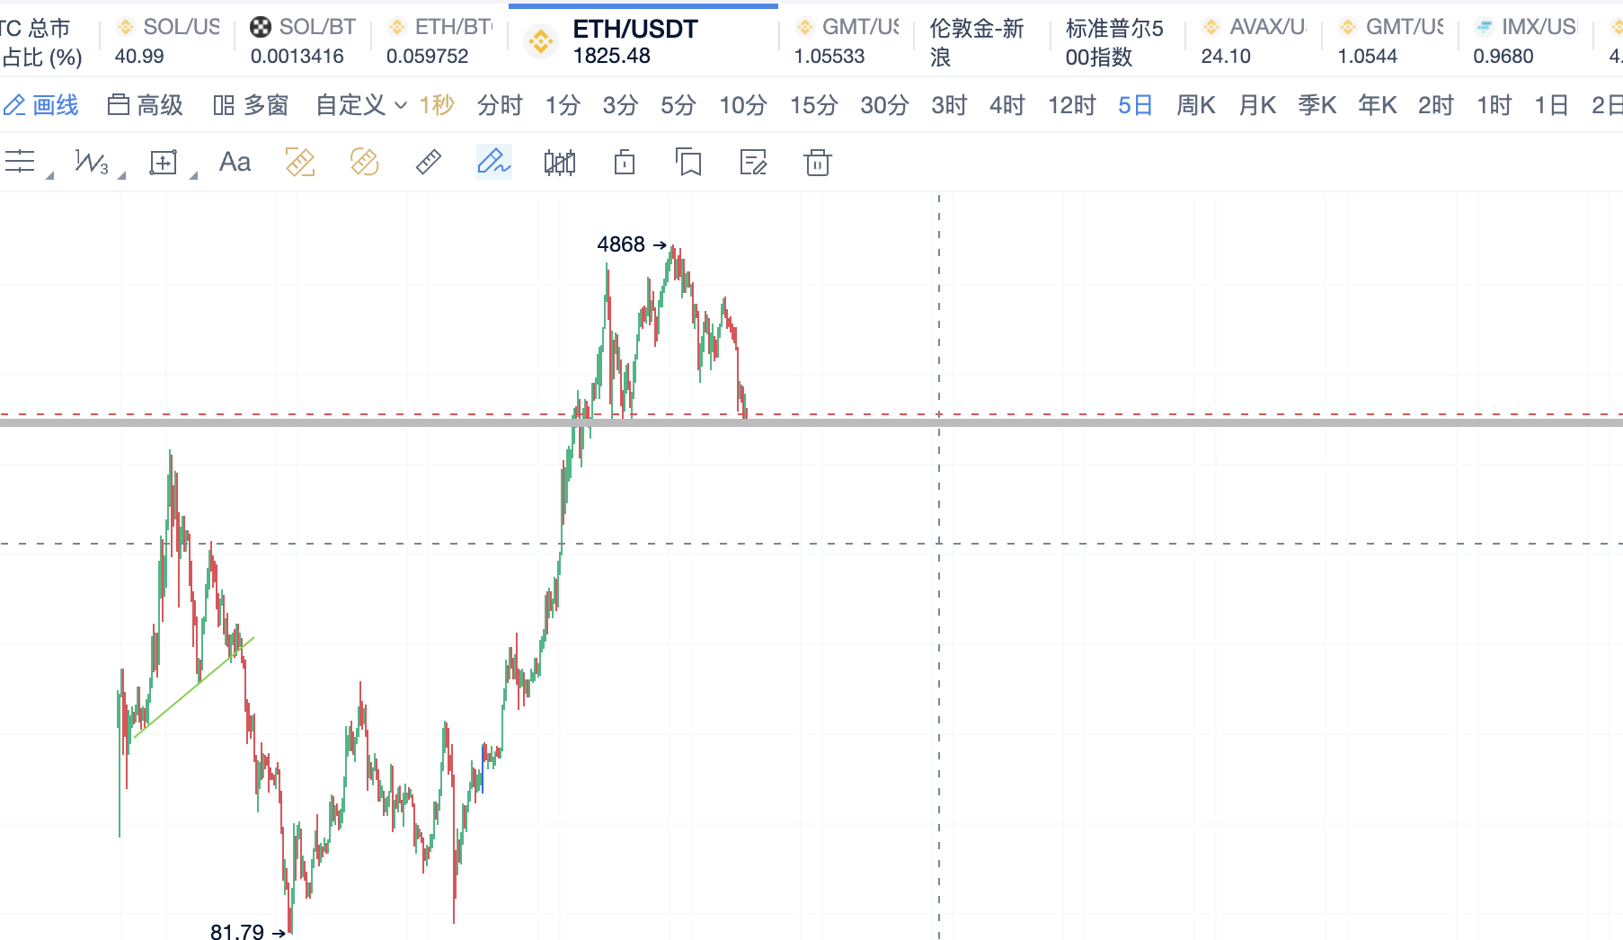This screenshot has height=940, width=1623.
Task: Select the 月K monthly chart
Action: pyautogui.click(x=1257, y=105)
